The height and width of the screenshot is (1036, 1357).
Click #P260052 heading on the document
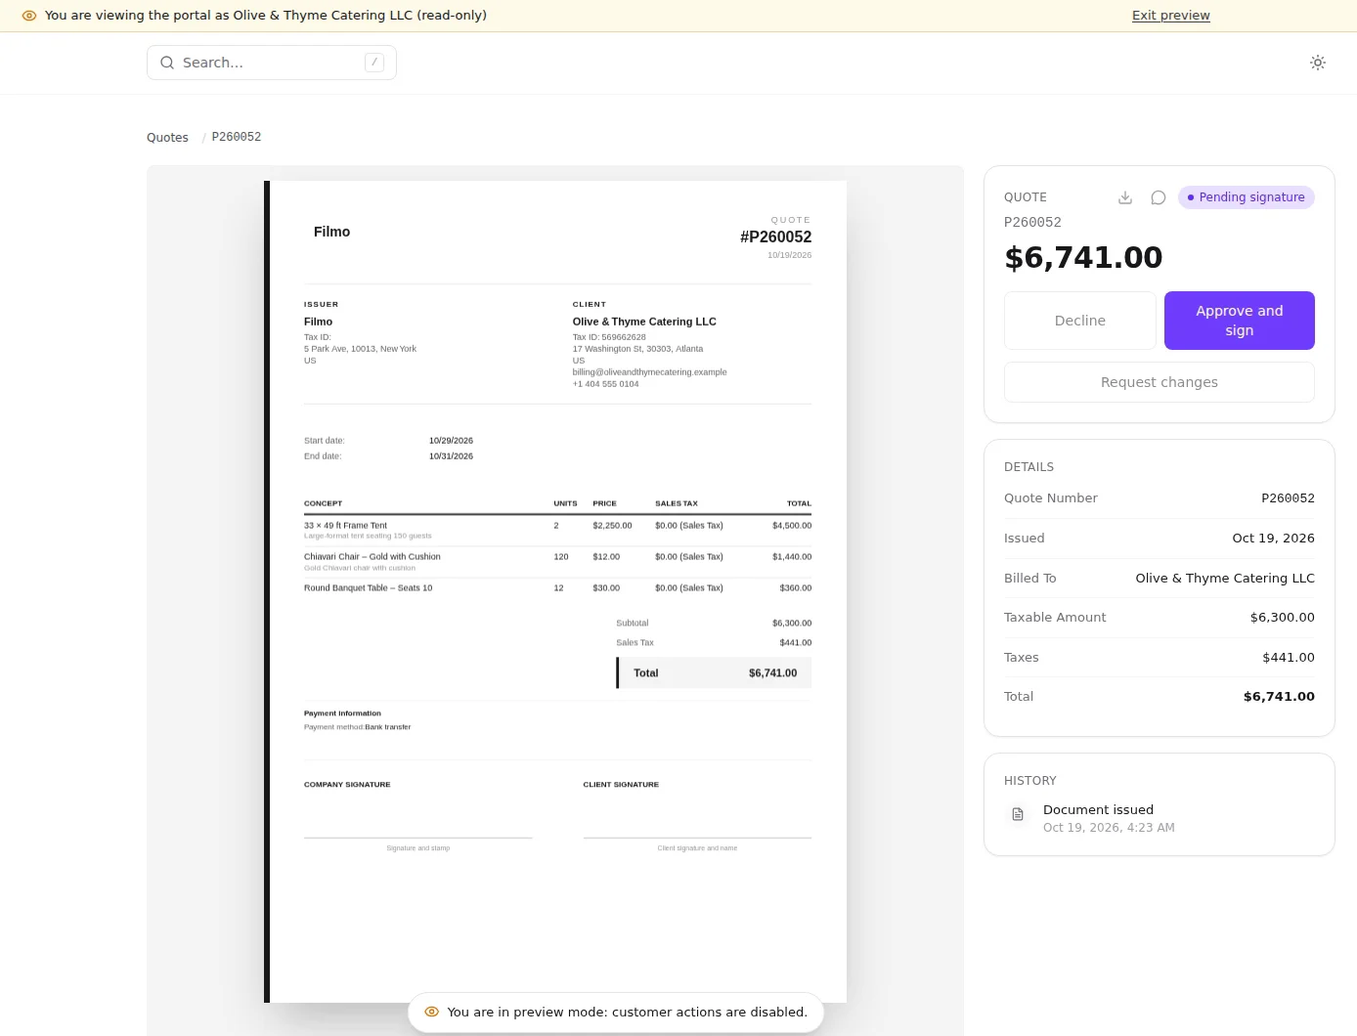(776, 237)
